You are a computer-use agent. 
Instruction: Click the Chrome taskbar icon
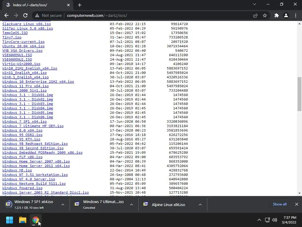coord(35,220)
